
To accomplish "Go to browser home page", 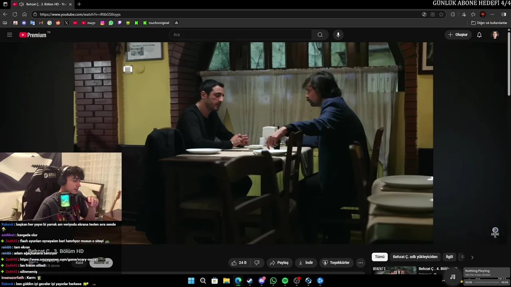I will pyautogui.click(x=24, y=14).
